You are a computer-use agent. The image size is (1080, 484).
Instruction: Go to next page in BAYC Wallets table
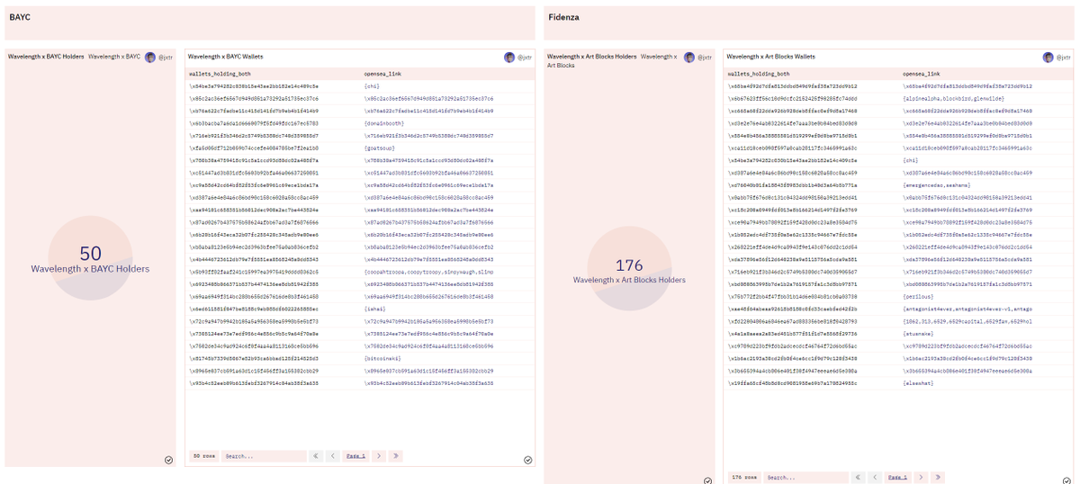380,456
